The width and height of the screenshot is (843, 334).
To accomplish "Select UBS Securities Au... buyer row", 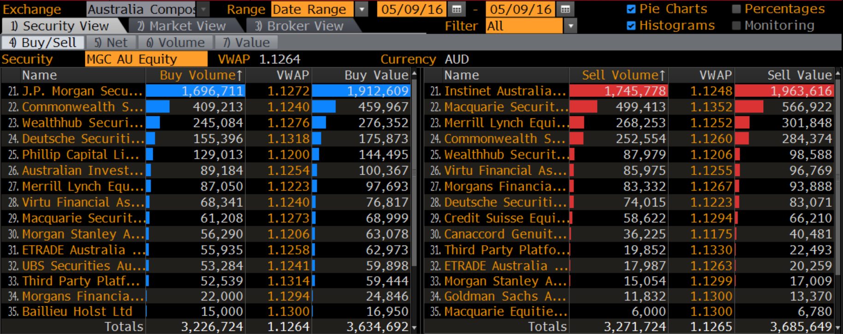I will pos(206,266).
